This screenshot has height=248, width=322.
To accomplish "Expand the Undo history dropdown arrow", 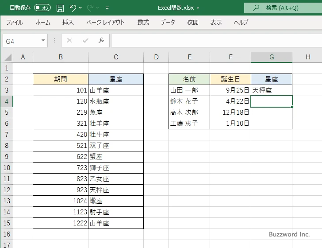I will [x=80, y=8].
